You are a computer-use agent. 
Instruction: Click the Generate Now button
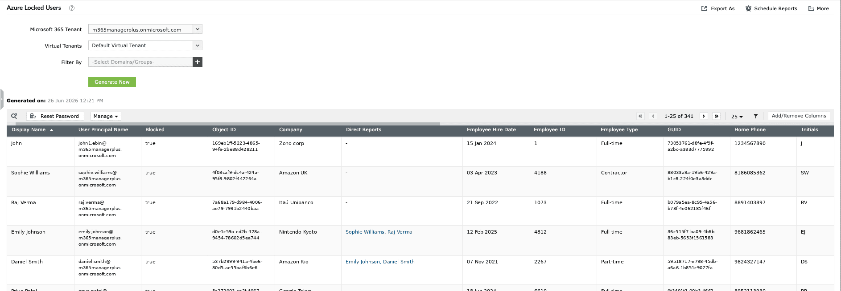coord(112,82)
